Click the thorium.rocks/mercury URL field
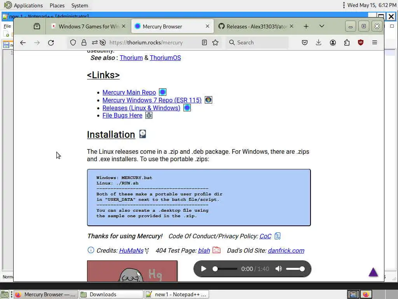Image resolution: width=398 pixels, height=299 pixels. [146, 42]
